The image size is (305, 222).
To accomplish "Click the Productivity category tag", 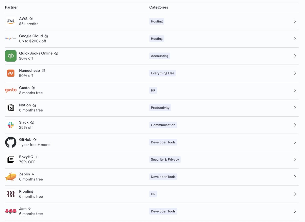I will click(x=160, y=108).
